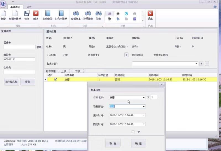Open the 标本名称 dropdown in the dialog
The height and width of the screenshot is (151, 221).
[143, 98]
